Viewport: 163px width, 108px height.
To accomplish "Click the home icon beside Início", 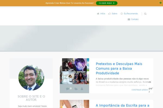I will pyautogui.click(x=98, y=14).
